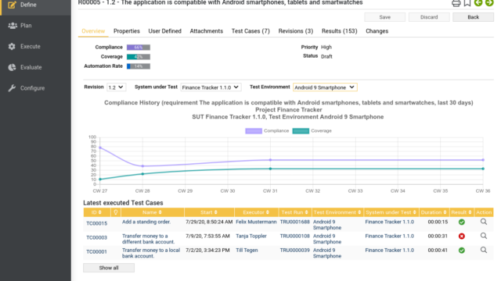This screenshot has height=281, width=501.
Task: Open the System under Test dropdown
Action: [211, 87]
